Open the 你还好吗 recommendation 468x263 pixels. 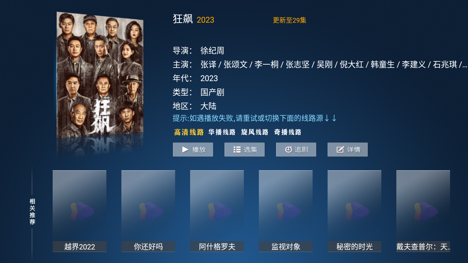148,211
